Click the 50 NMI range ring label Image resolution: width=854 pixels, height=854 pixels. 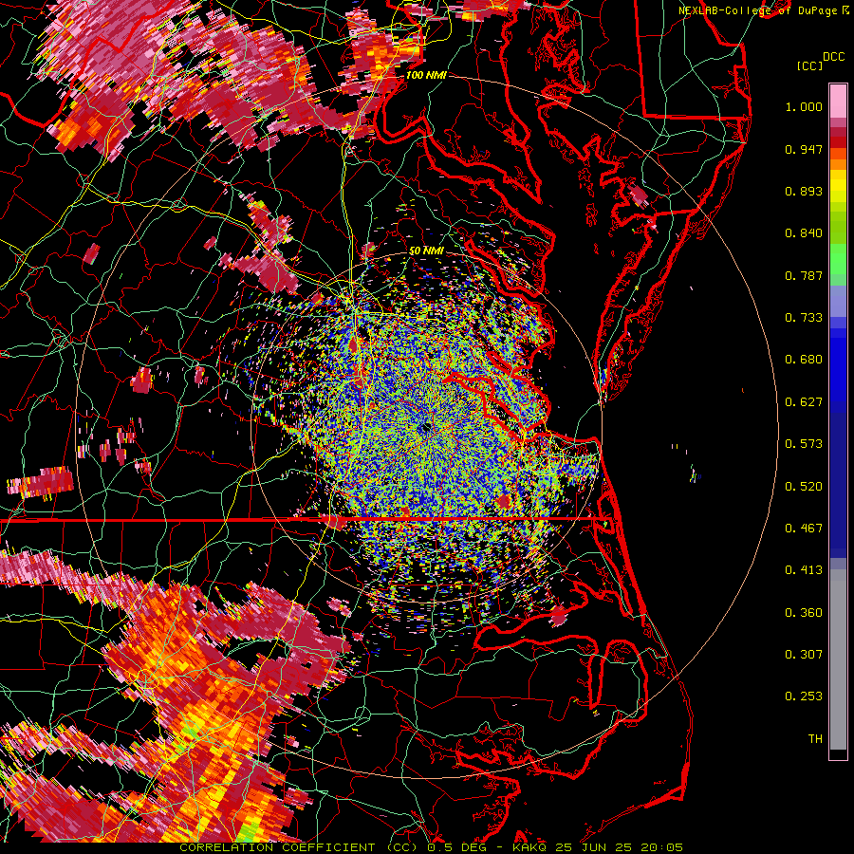tap(426, 251)
